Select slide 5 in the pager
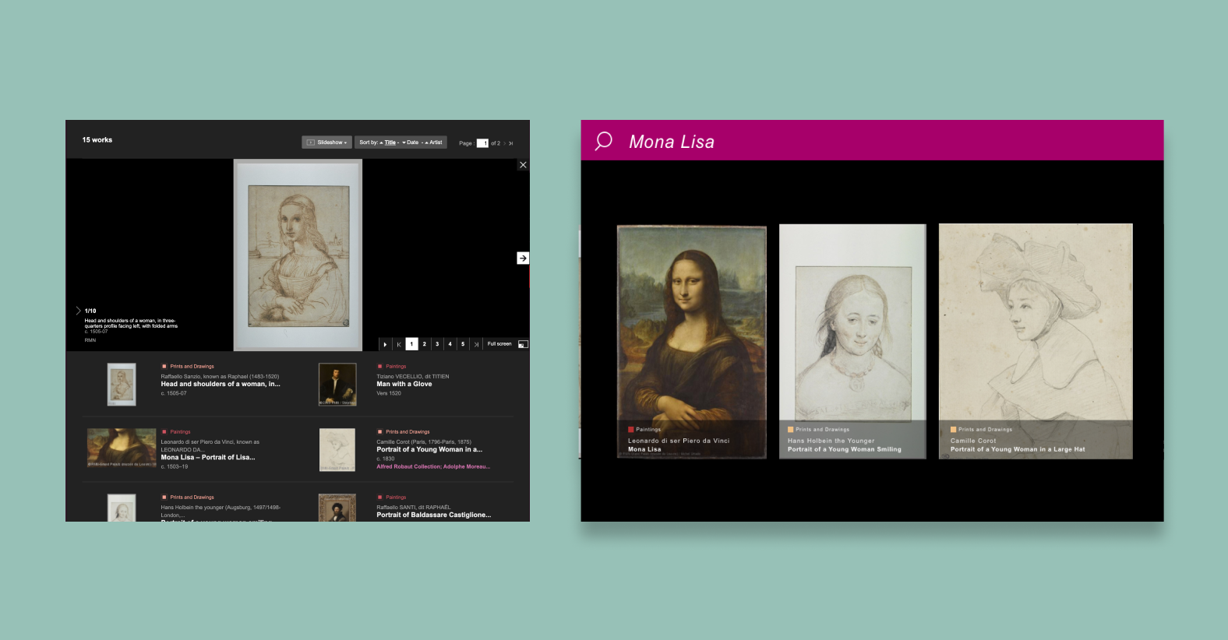 pos(463,344)
